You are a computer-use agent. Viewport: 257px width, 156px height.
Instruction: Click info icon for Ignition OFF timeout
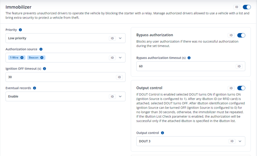pos(44,69)
